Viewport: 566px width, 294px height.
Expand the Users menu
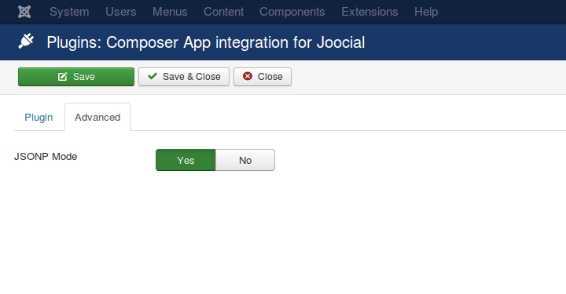(x=121, y=12)
